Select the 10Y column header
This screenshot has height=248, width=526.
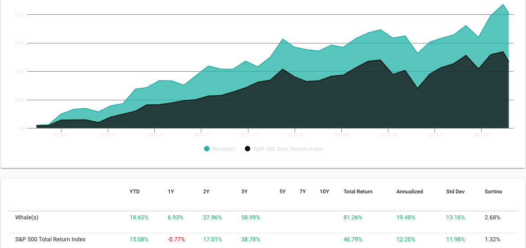pos(324,192)
